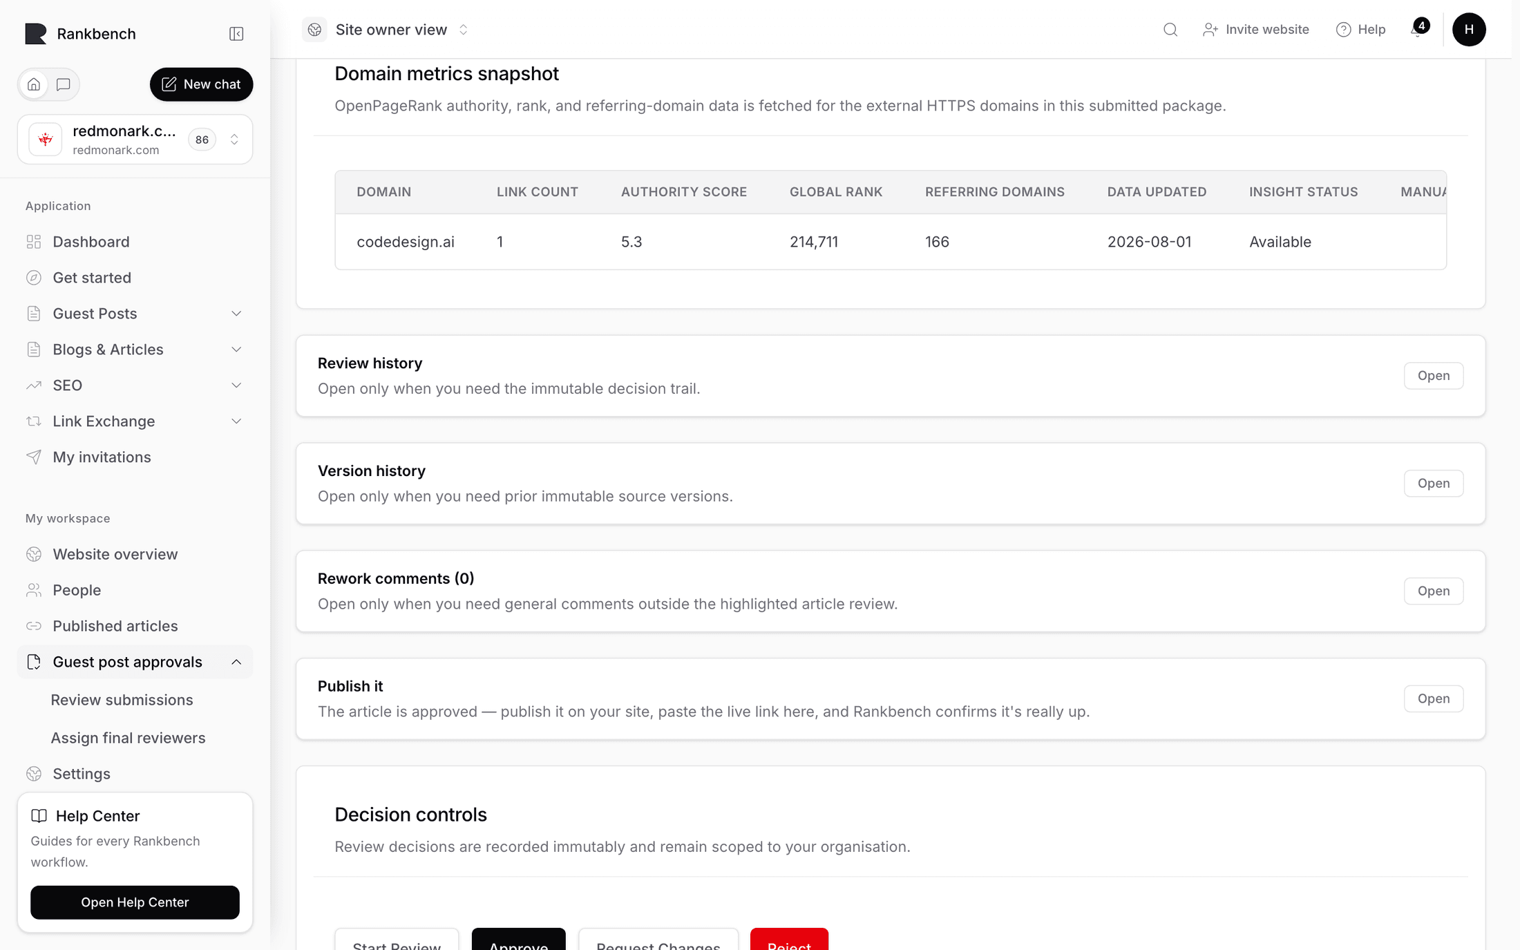Click Invite website
1520x950 pixels.
[x=1255, y=30]
